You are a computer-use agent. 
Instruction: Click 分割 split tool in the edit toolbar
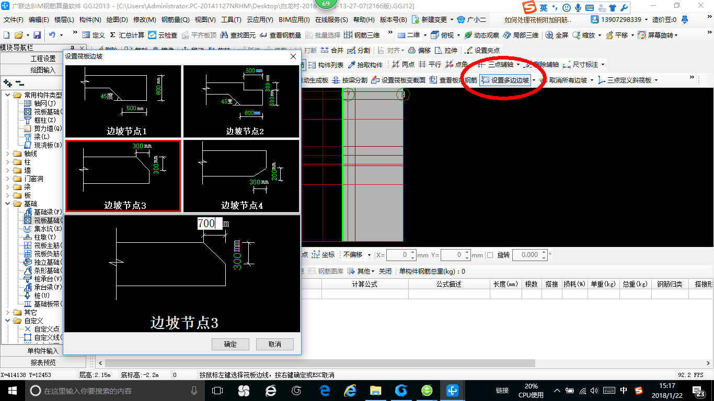point(359,50)
